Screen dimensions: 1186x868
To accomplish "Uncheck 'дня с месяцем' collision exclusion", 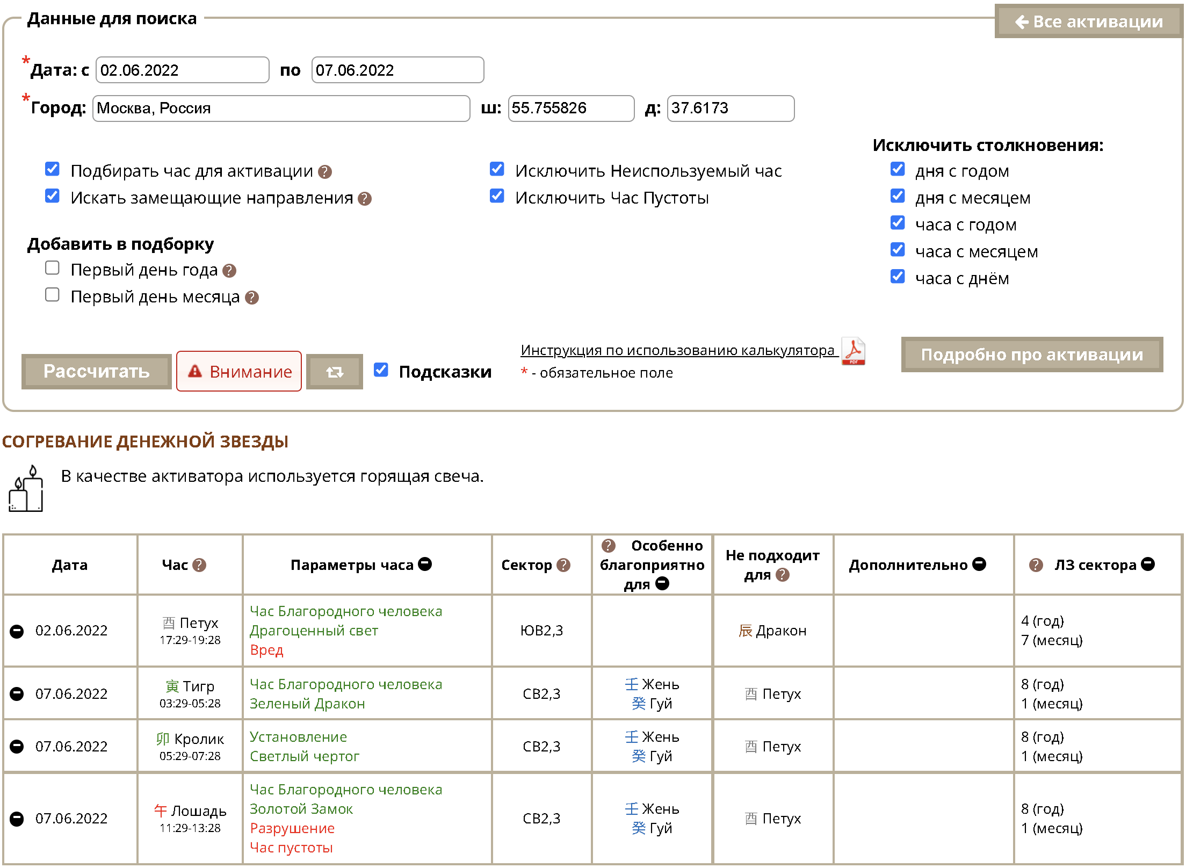I will click(x=898, y=196).
